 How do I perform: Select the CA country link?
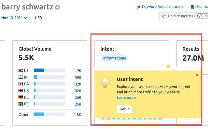pyautogui.click(x=26, y=84)
